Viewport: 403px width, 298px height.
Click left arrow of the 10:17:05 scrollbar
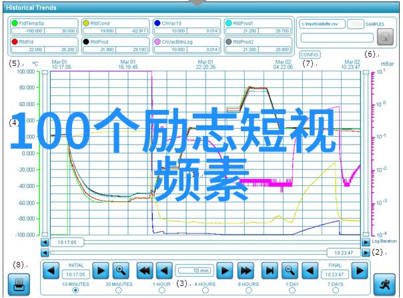tap(45, 242)
